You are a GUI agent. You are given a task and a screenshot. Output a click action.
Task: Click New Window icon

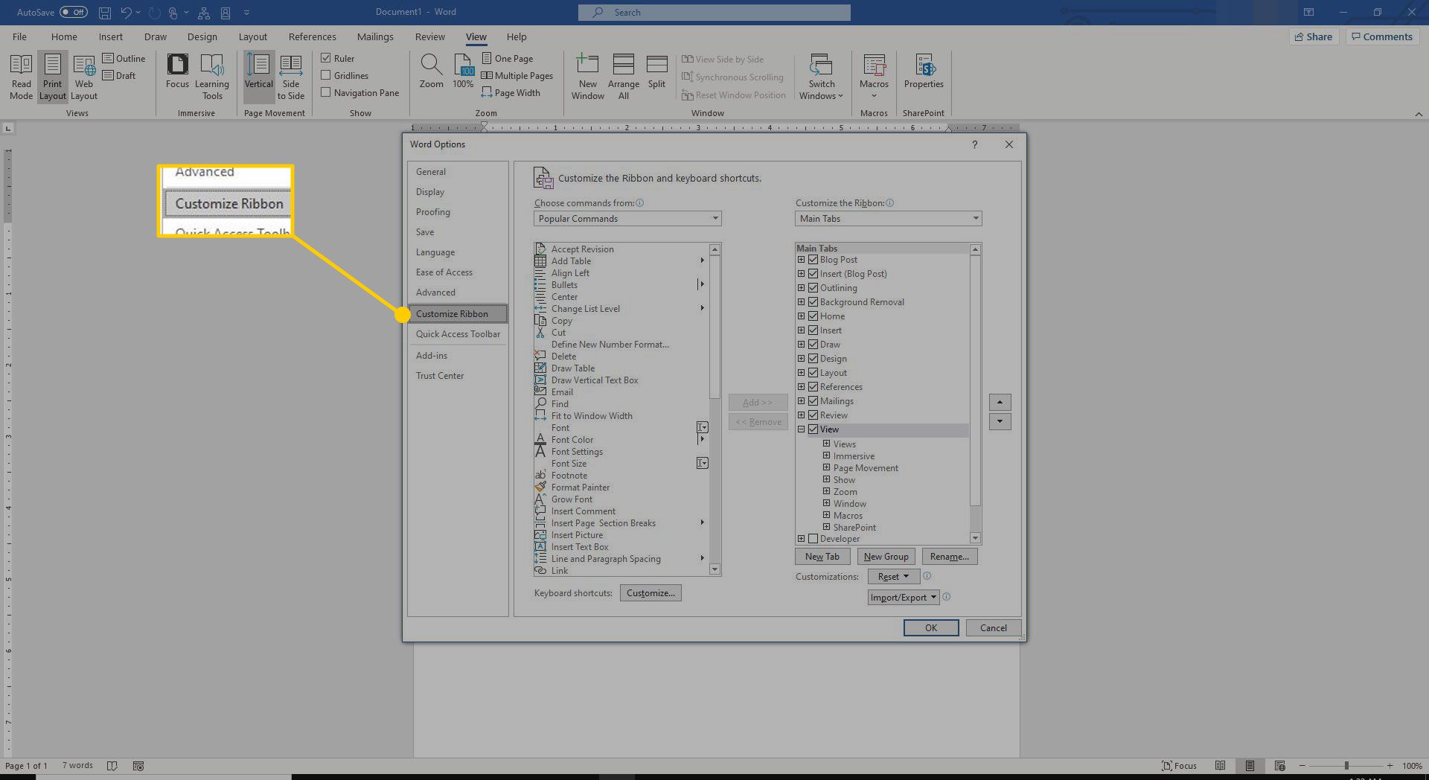(x=588, y=77)
